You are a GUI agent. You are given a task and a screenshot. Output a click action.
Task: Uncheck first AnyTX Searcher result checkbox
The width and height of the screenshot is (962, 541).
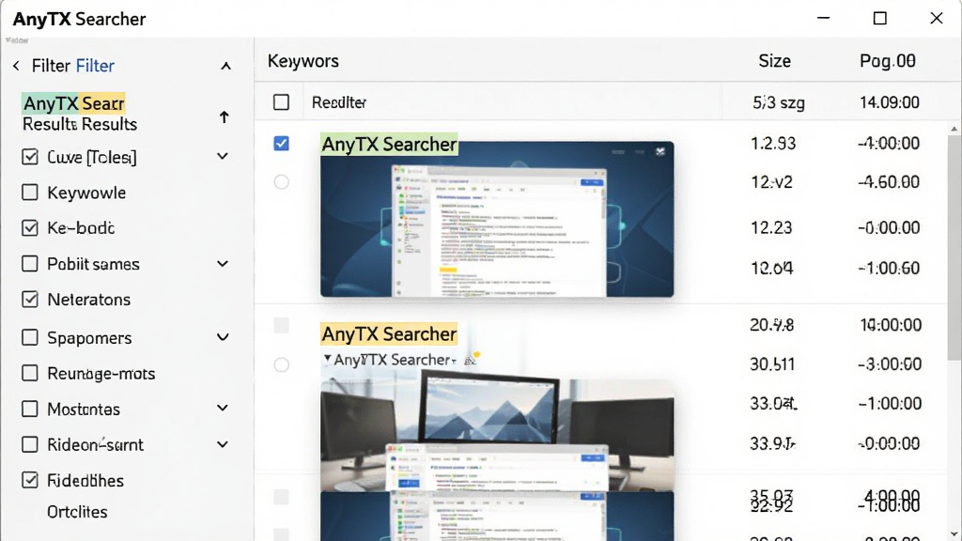pos(281,144)
